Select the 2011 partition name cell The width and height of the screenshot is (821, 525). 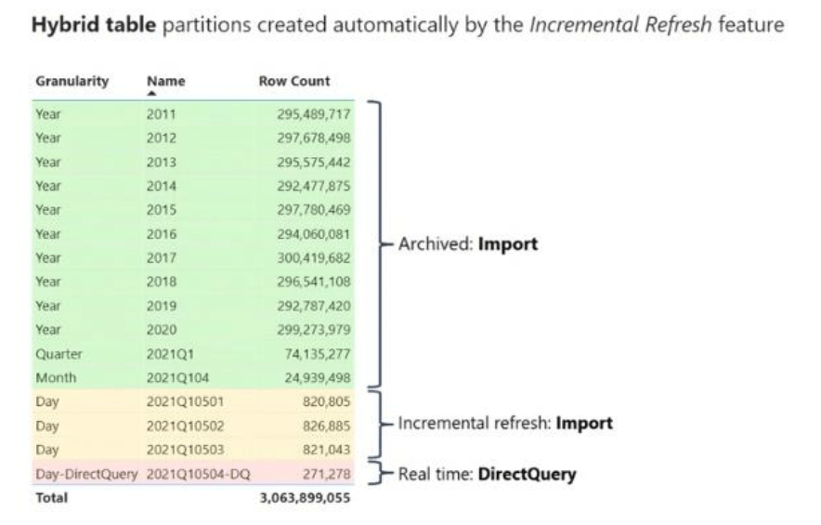point(161,114)
